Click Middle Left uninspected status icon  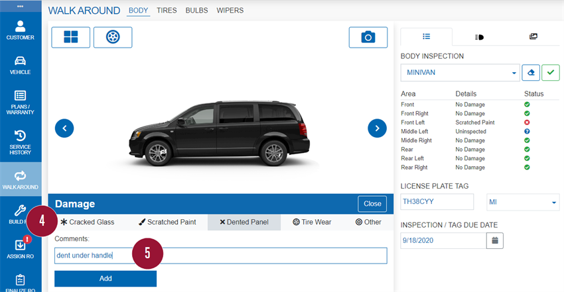click(527, 131)
